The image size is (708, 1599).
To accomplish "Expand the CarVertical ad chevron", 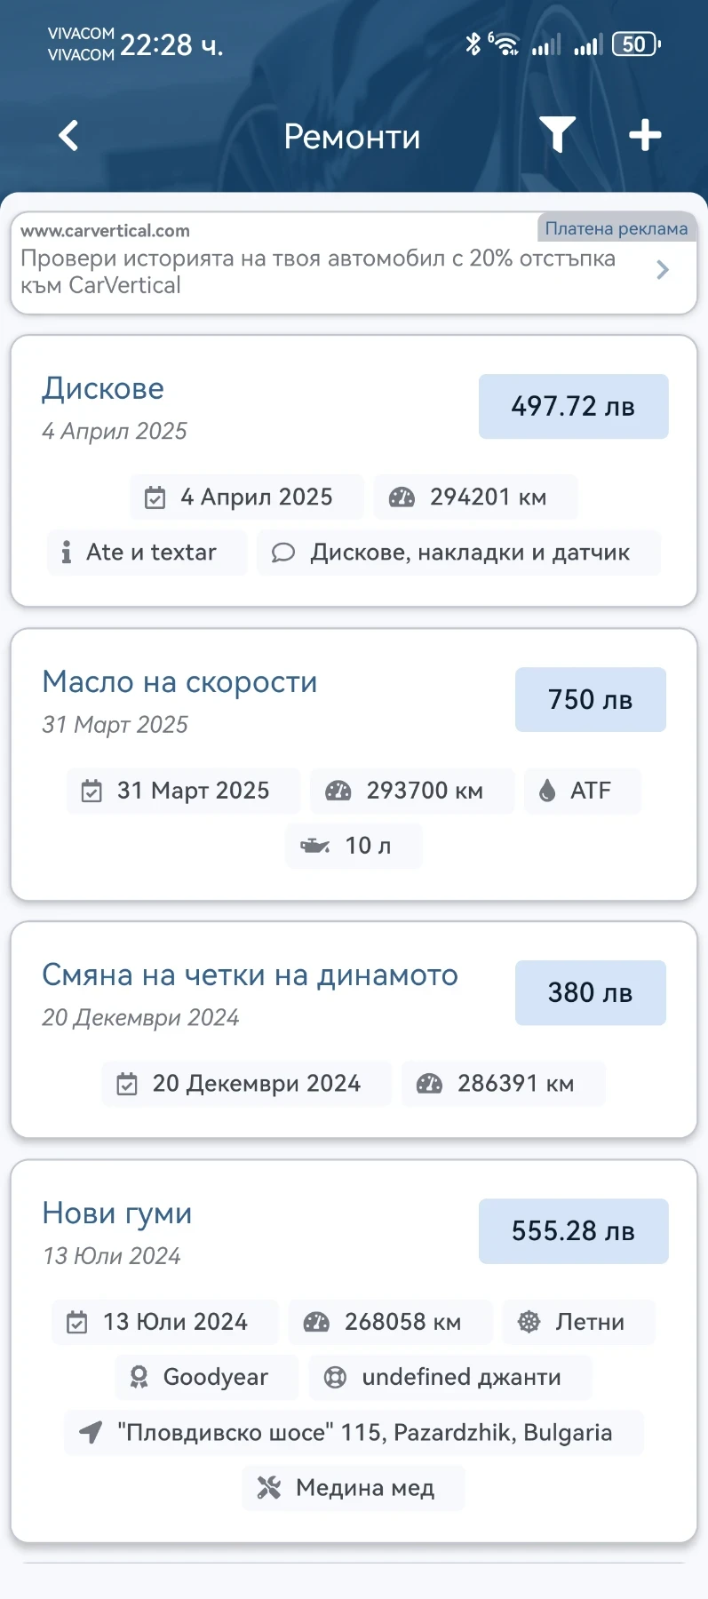I will pyautogui.click(x=662, y=270).
